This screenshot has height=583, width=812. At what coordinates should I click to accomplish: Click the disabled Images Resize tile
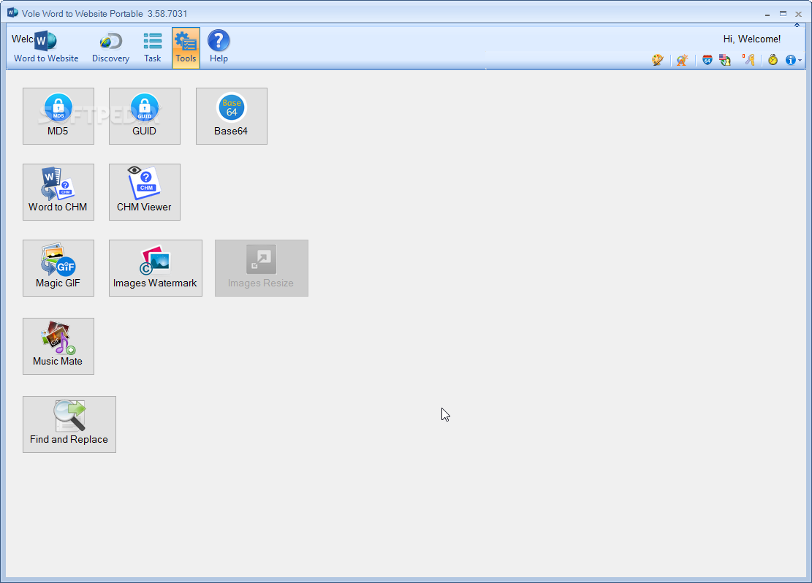(262, 268)
